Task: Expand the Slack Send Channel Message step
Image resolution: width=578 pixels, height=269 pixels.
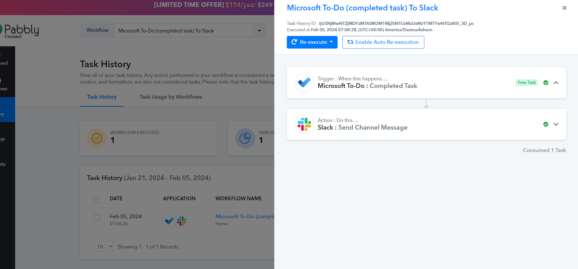Action: pyautogui.click(x=556, y=124)
